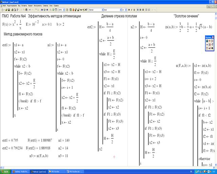217x174 pixels.
Task: Open Programming palette in Math toolbar
Action: (207, 48)
